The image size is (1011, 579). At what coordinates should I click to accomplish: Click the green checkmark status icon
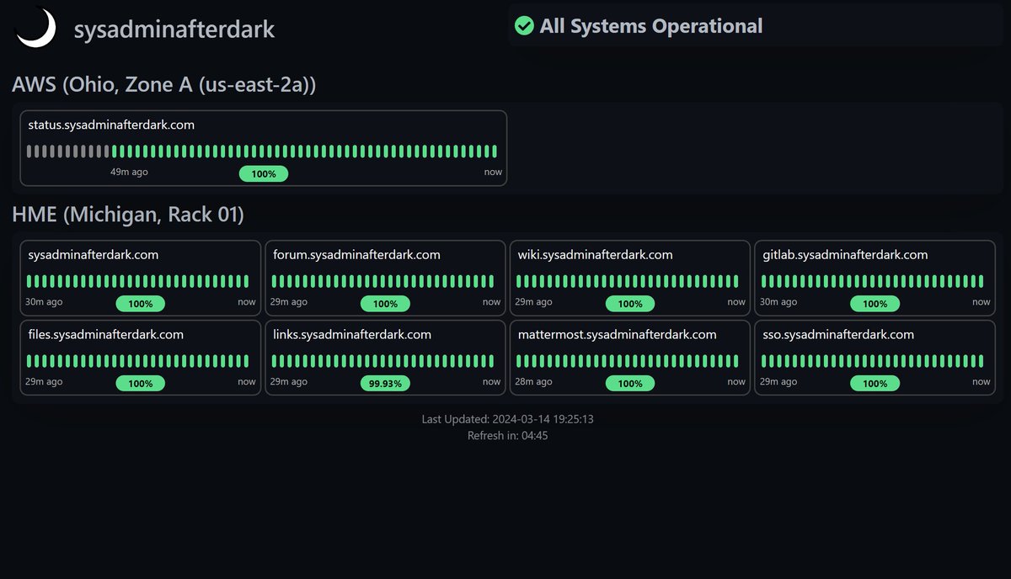click(x=524, y=26)
